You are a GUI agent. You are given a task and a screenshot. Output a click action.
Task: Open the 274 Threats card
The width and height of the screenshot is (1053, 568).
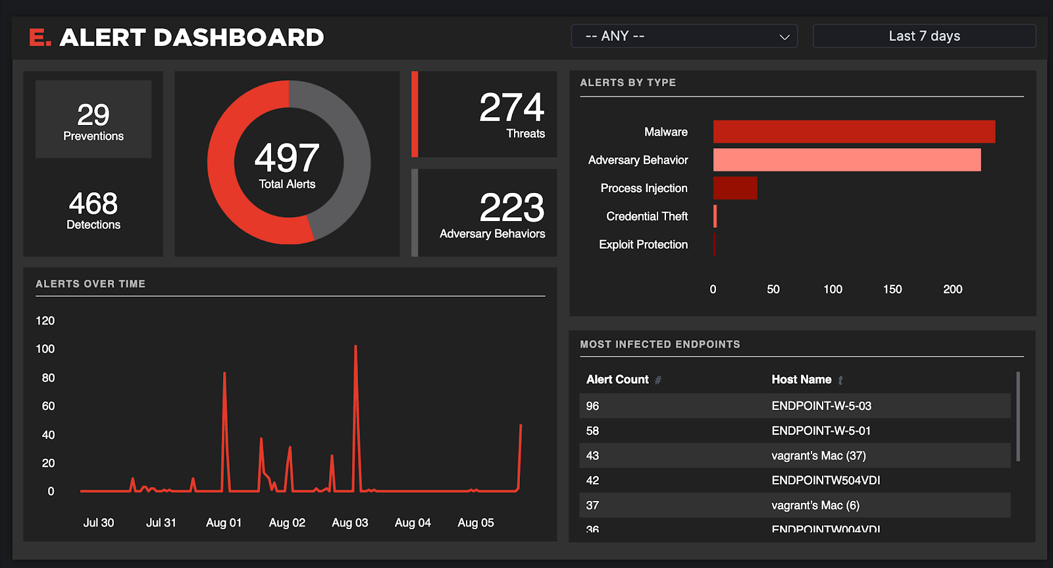tap(484, 114)
